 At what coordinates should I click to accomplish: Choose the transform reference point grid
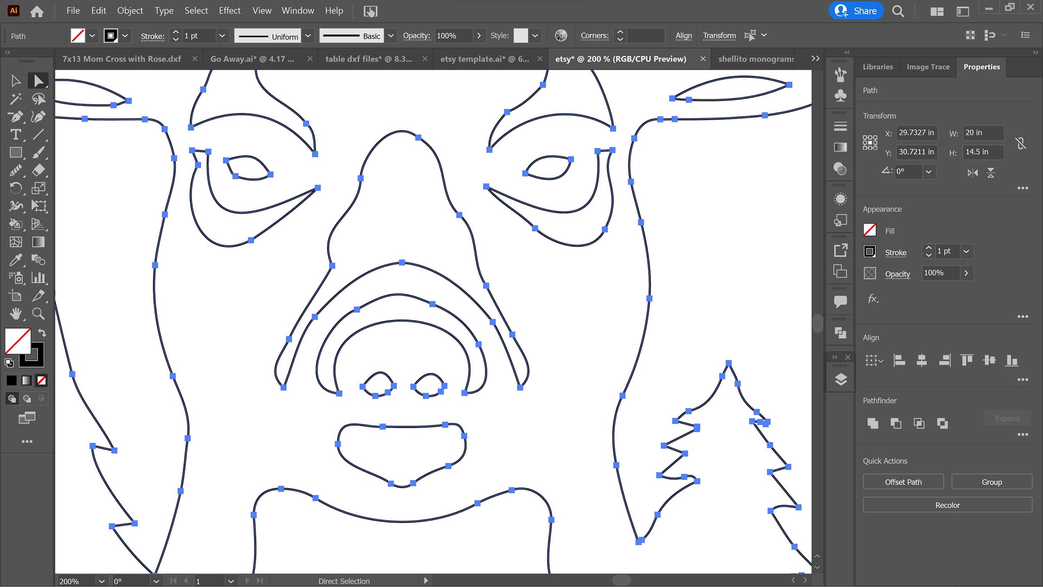pos(870,143)
